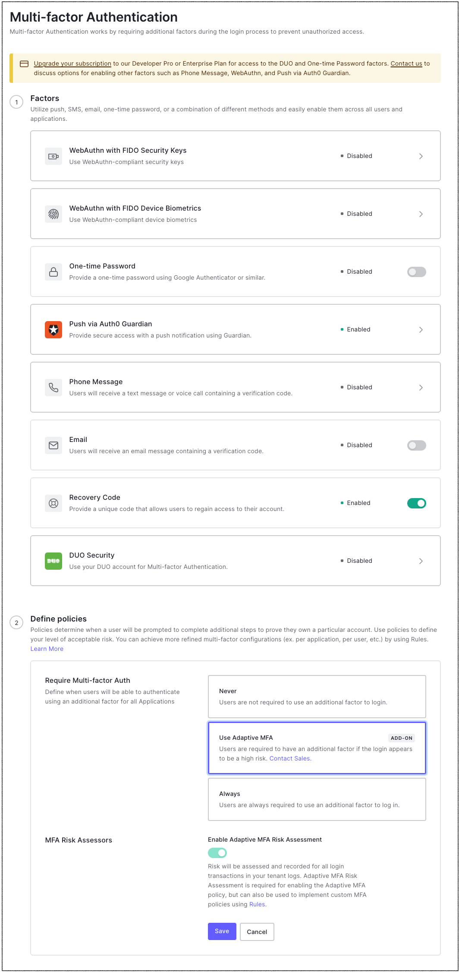Click the green DUO Security logo

53,561
